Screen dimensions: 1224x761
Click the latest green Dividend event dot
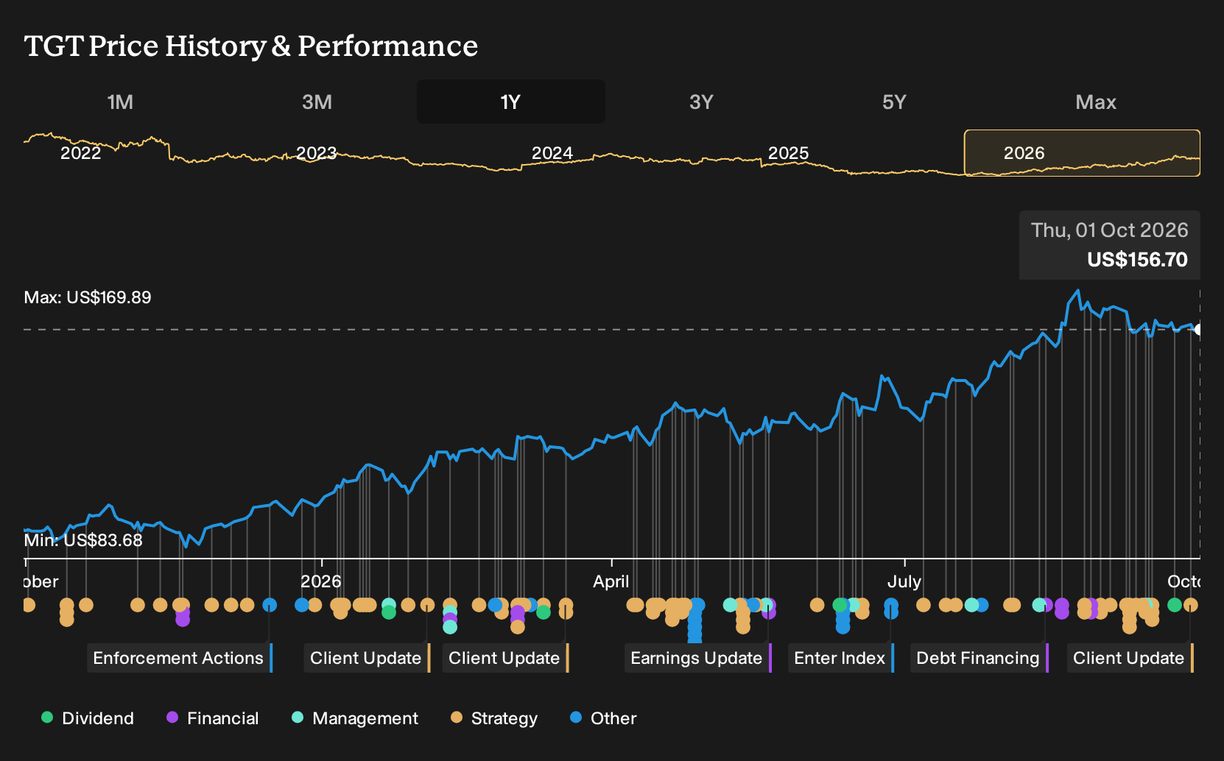click(1175, 605)
